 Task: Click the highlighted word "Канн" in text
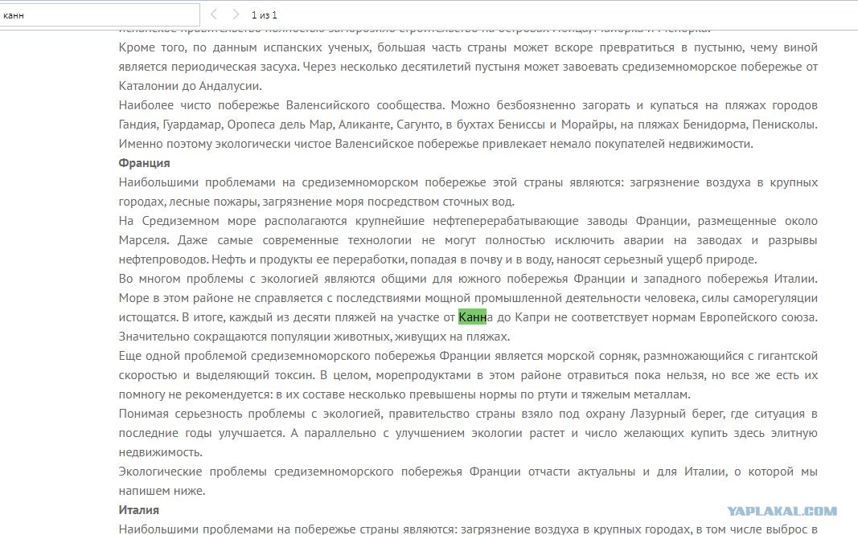(472, 317)
